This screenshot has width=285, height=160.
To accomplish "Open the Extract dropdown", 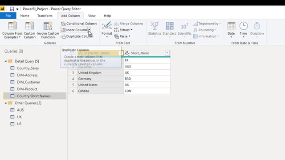I will [x=123, y=30].
